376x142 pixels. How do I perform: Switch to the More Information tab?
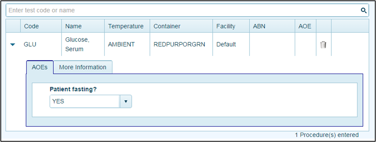[x=83, y=67]
